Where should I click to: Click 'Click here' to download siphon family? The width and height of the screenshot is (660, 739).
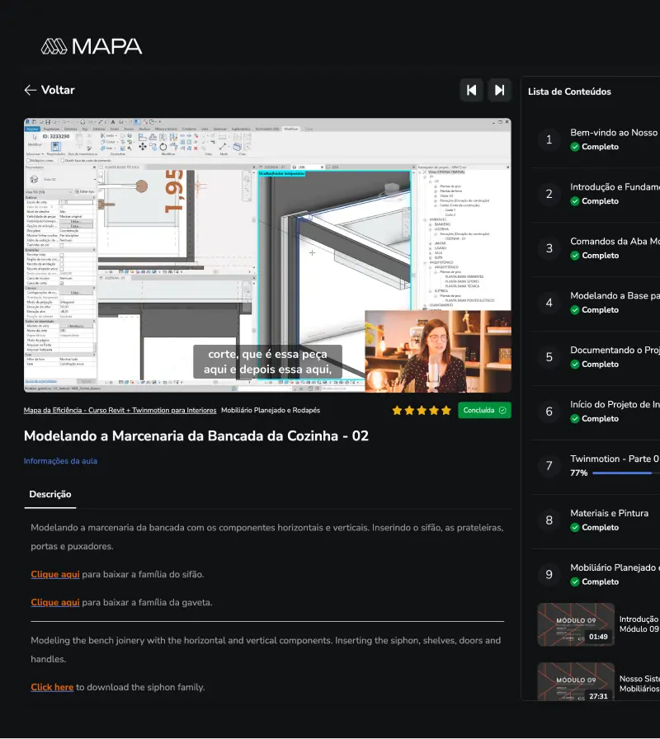52,687
